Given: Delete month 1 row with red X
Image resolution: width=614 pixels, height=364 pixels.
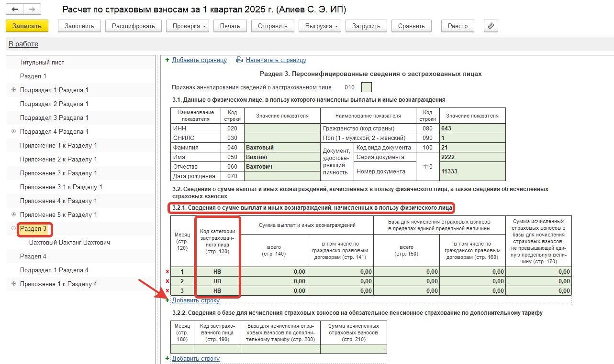Looking at the screenshot, I should 167,272.
